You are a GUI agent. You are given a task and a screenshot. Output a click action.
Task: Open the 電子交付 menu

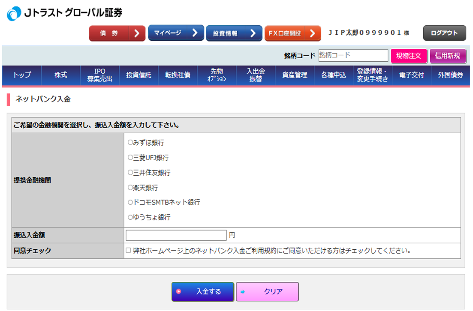[411, 75]
